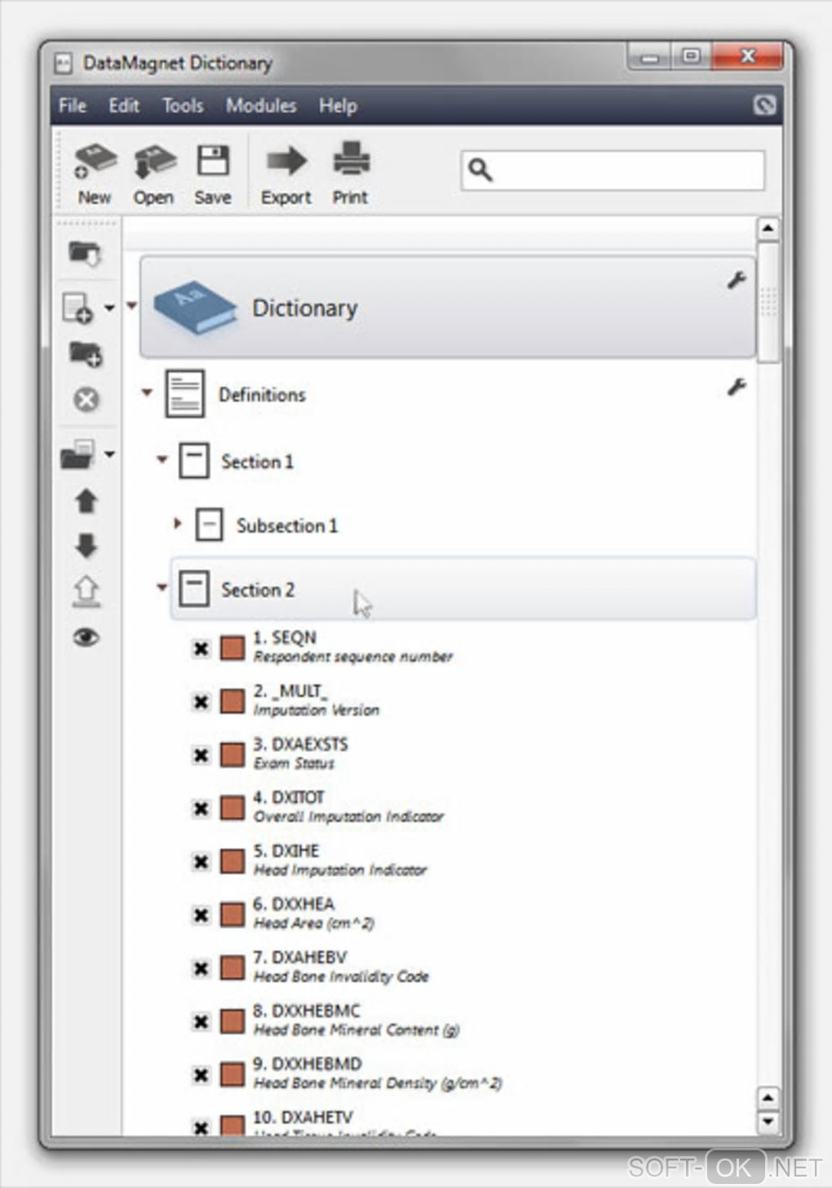Click the blue Dictionary book icon

195,308
